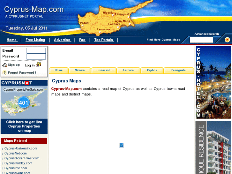Click the Sign up link
Viewport: 232px width, 174px height.
14,65
